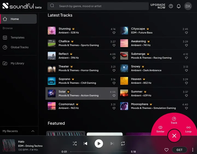Skip to the previous track

click(x=85, y=143)
